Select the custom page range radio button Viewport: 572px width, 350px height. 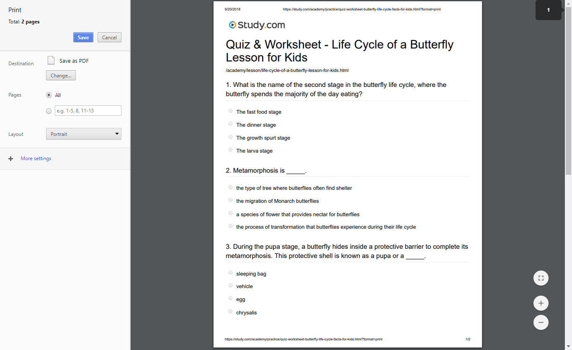click(49, 110)
